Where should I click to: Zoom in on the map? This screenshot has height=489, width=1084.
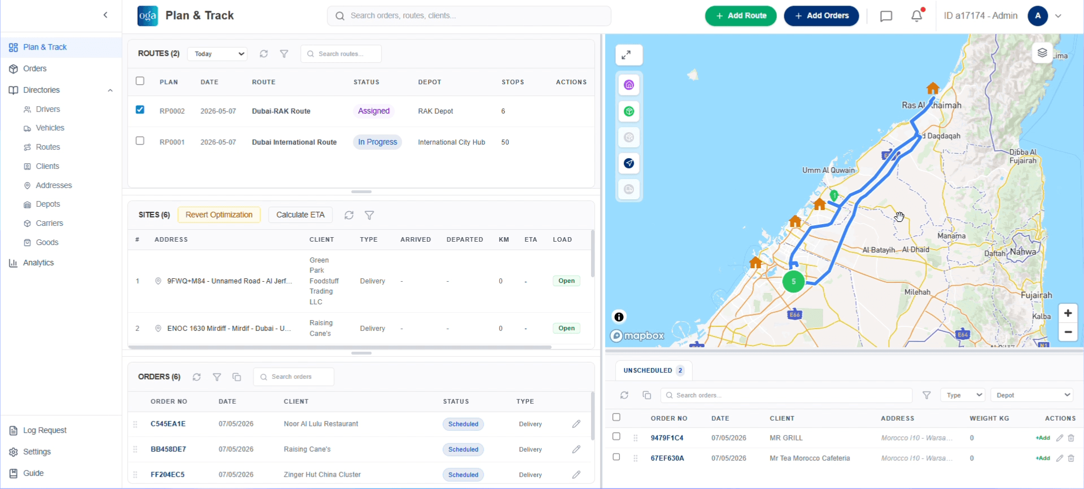point(1068,313)
